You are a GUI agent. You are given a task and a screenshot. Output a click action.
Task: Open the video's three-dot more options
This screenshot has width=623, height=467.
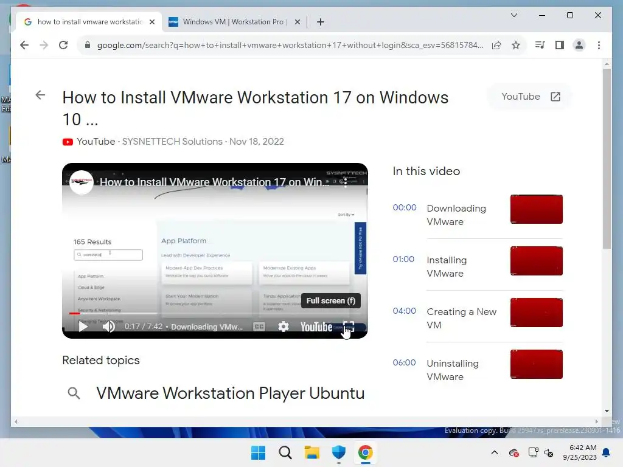coord(346,182)
